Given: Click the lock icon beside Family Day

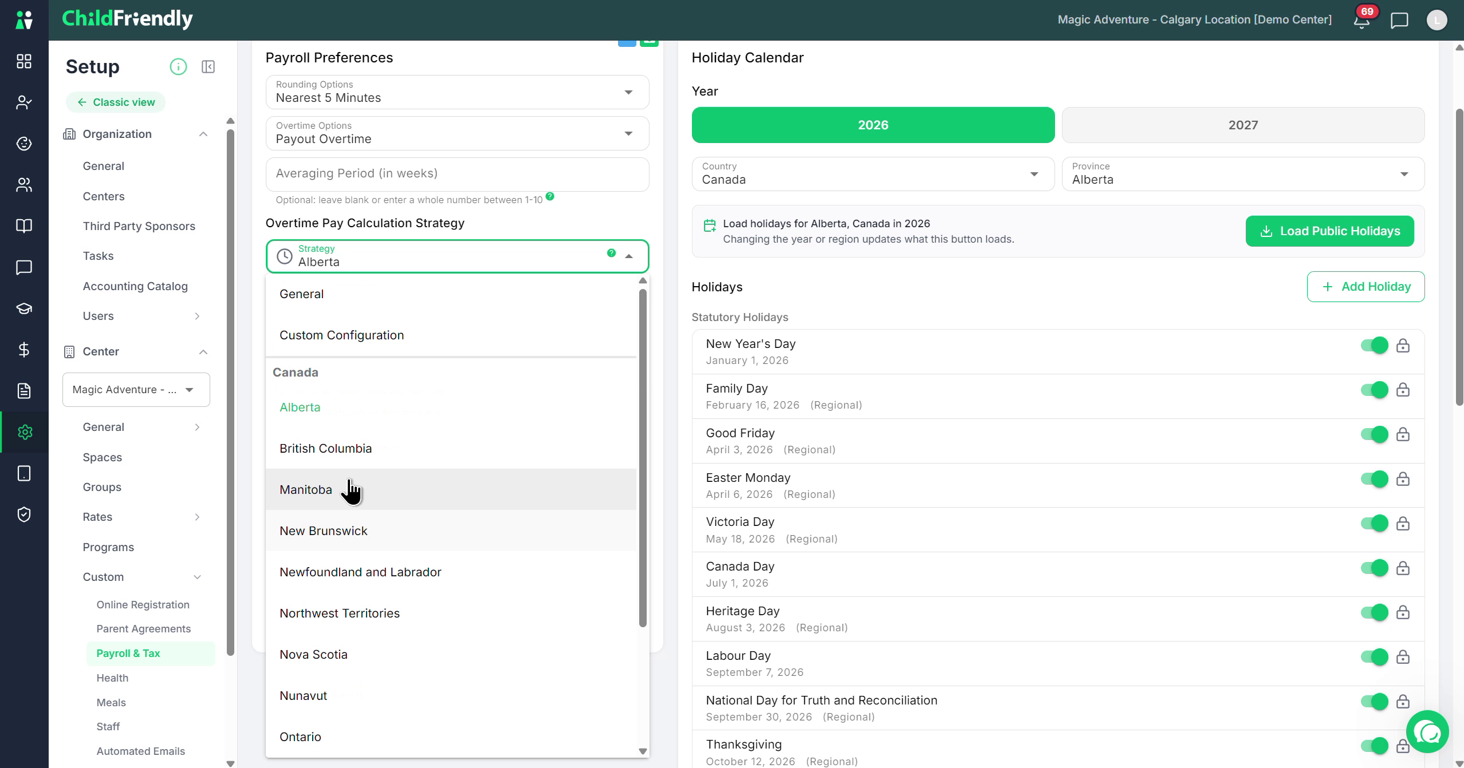Looking at the screenshot, I should pyautogui.click(x=1403, y=390).
